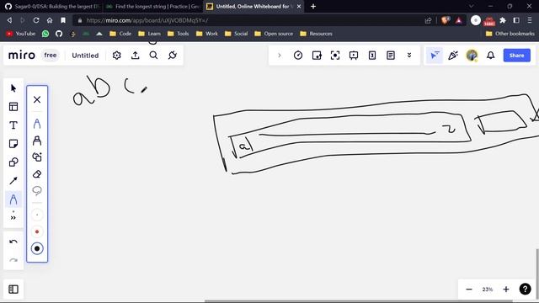This screenshot has width=539, height=303.
Task: Close the Untitled Online Whiteboard tab
Action: 299,6
